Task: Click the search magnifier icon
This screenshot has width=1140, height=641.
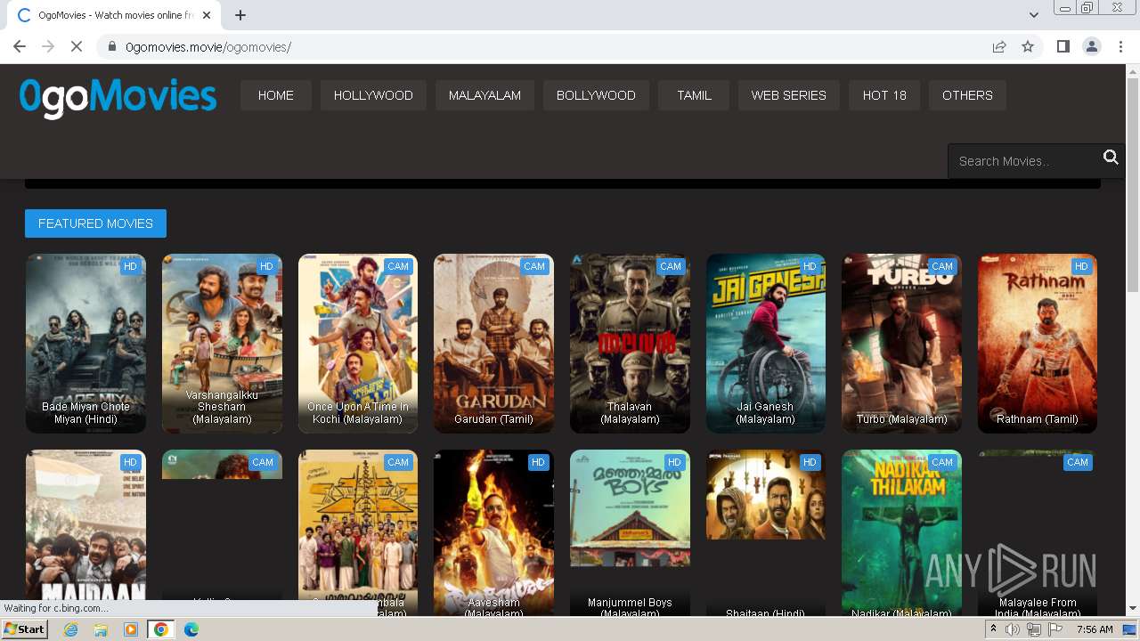Action: tap(1111, 158)
